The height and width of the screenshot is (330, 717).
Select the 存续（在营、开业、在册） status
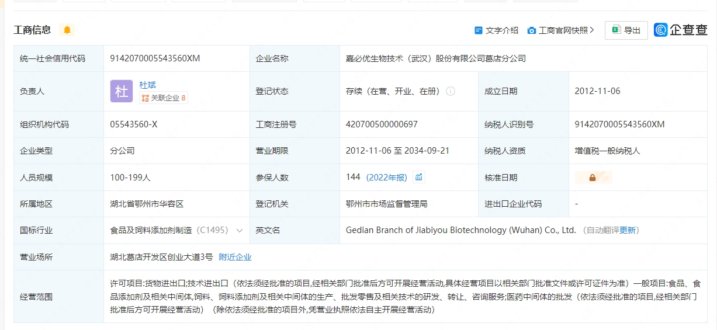tap(393, 92)
